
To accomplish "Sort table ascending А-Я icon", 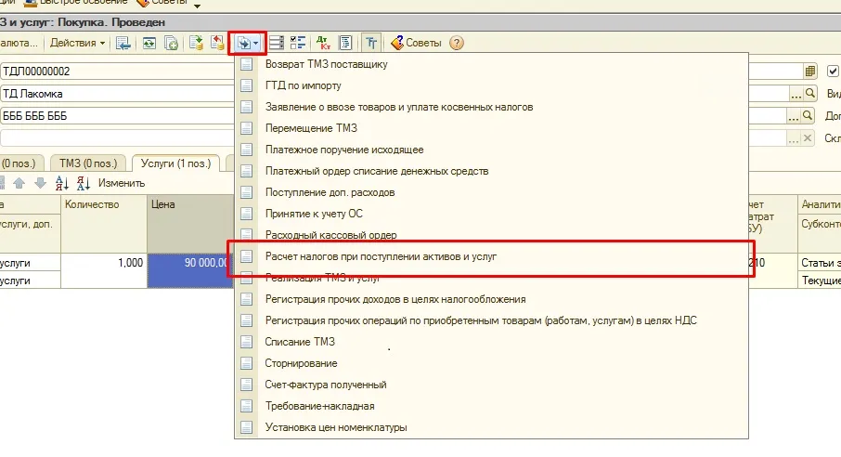I will (61, 183).
